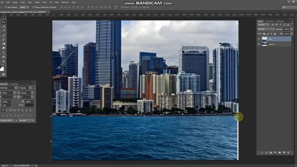
Task: Open the Select menu
Action: click(x=37, y=2)
